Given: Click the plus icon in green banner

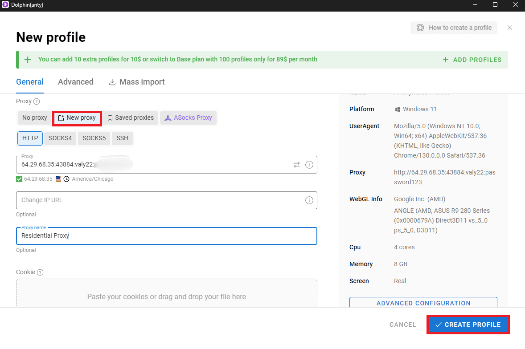Looking at the screenshot, I should point(28,60).
